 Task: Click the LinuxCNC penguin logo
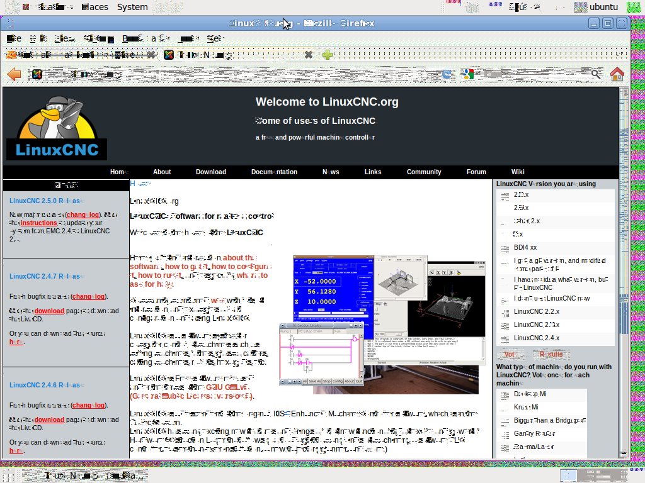click(x=57, y=128)
